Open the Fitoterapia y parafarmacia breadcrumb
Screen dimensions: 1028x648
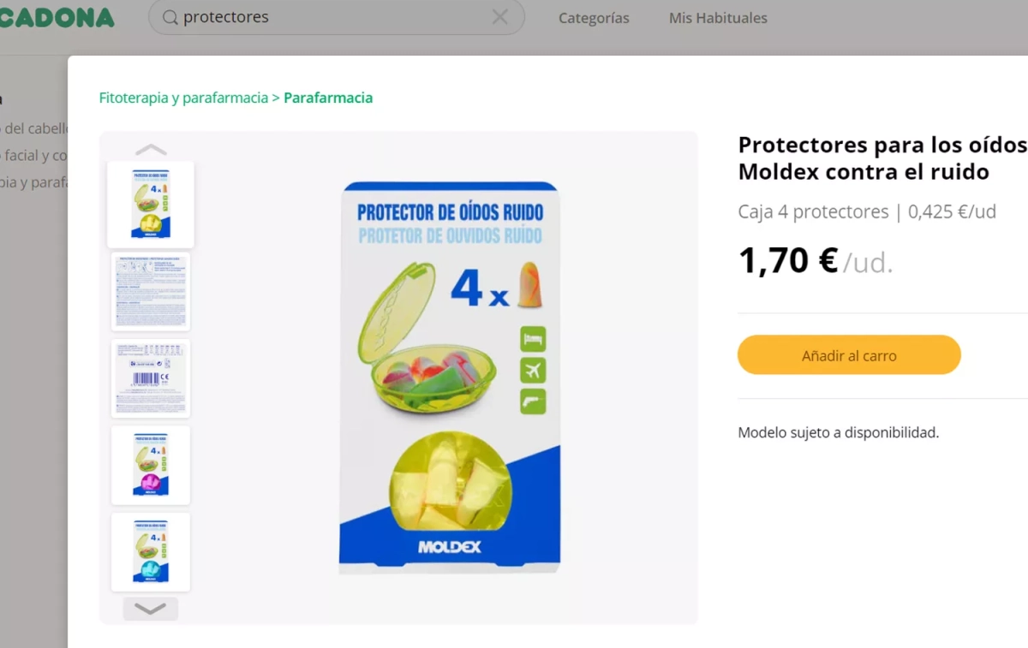pos(183,98)
